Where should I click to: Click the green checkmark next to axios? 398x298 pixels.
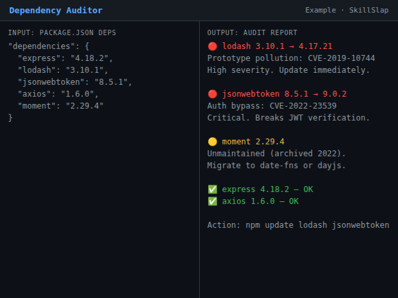[x=212, y=201]
